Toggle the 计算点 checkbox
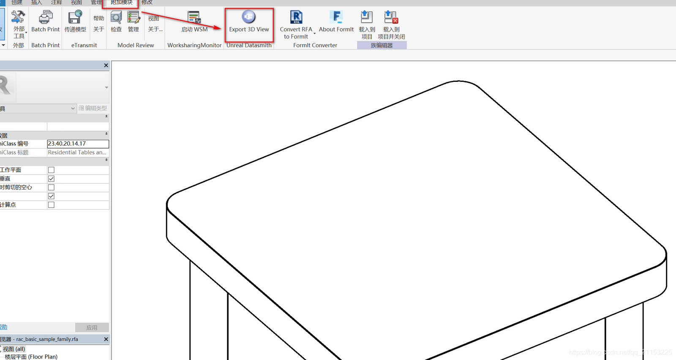Screen dimensions: 676x360 pos(51,205)
